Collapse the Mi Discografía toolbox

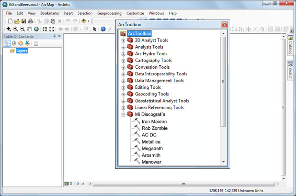(123, 115)
